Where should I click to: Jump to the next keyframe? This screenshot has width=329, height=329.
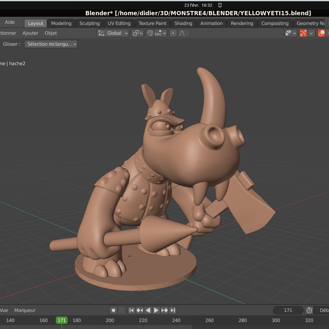[x=164, y=310]
